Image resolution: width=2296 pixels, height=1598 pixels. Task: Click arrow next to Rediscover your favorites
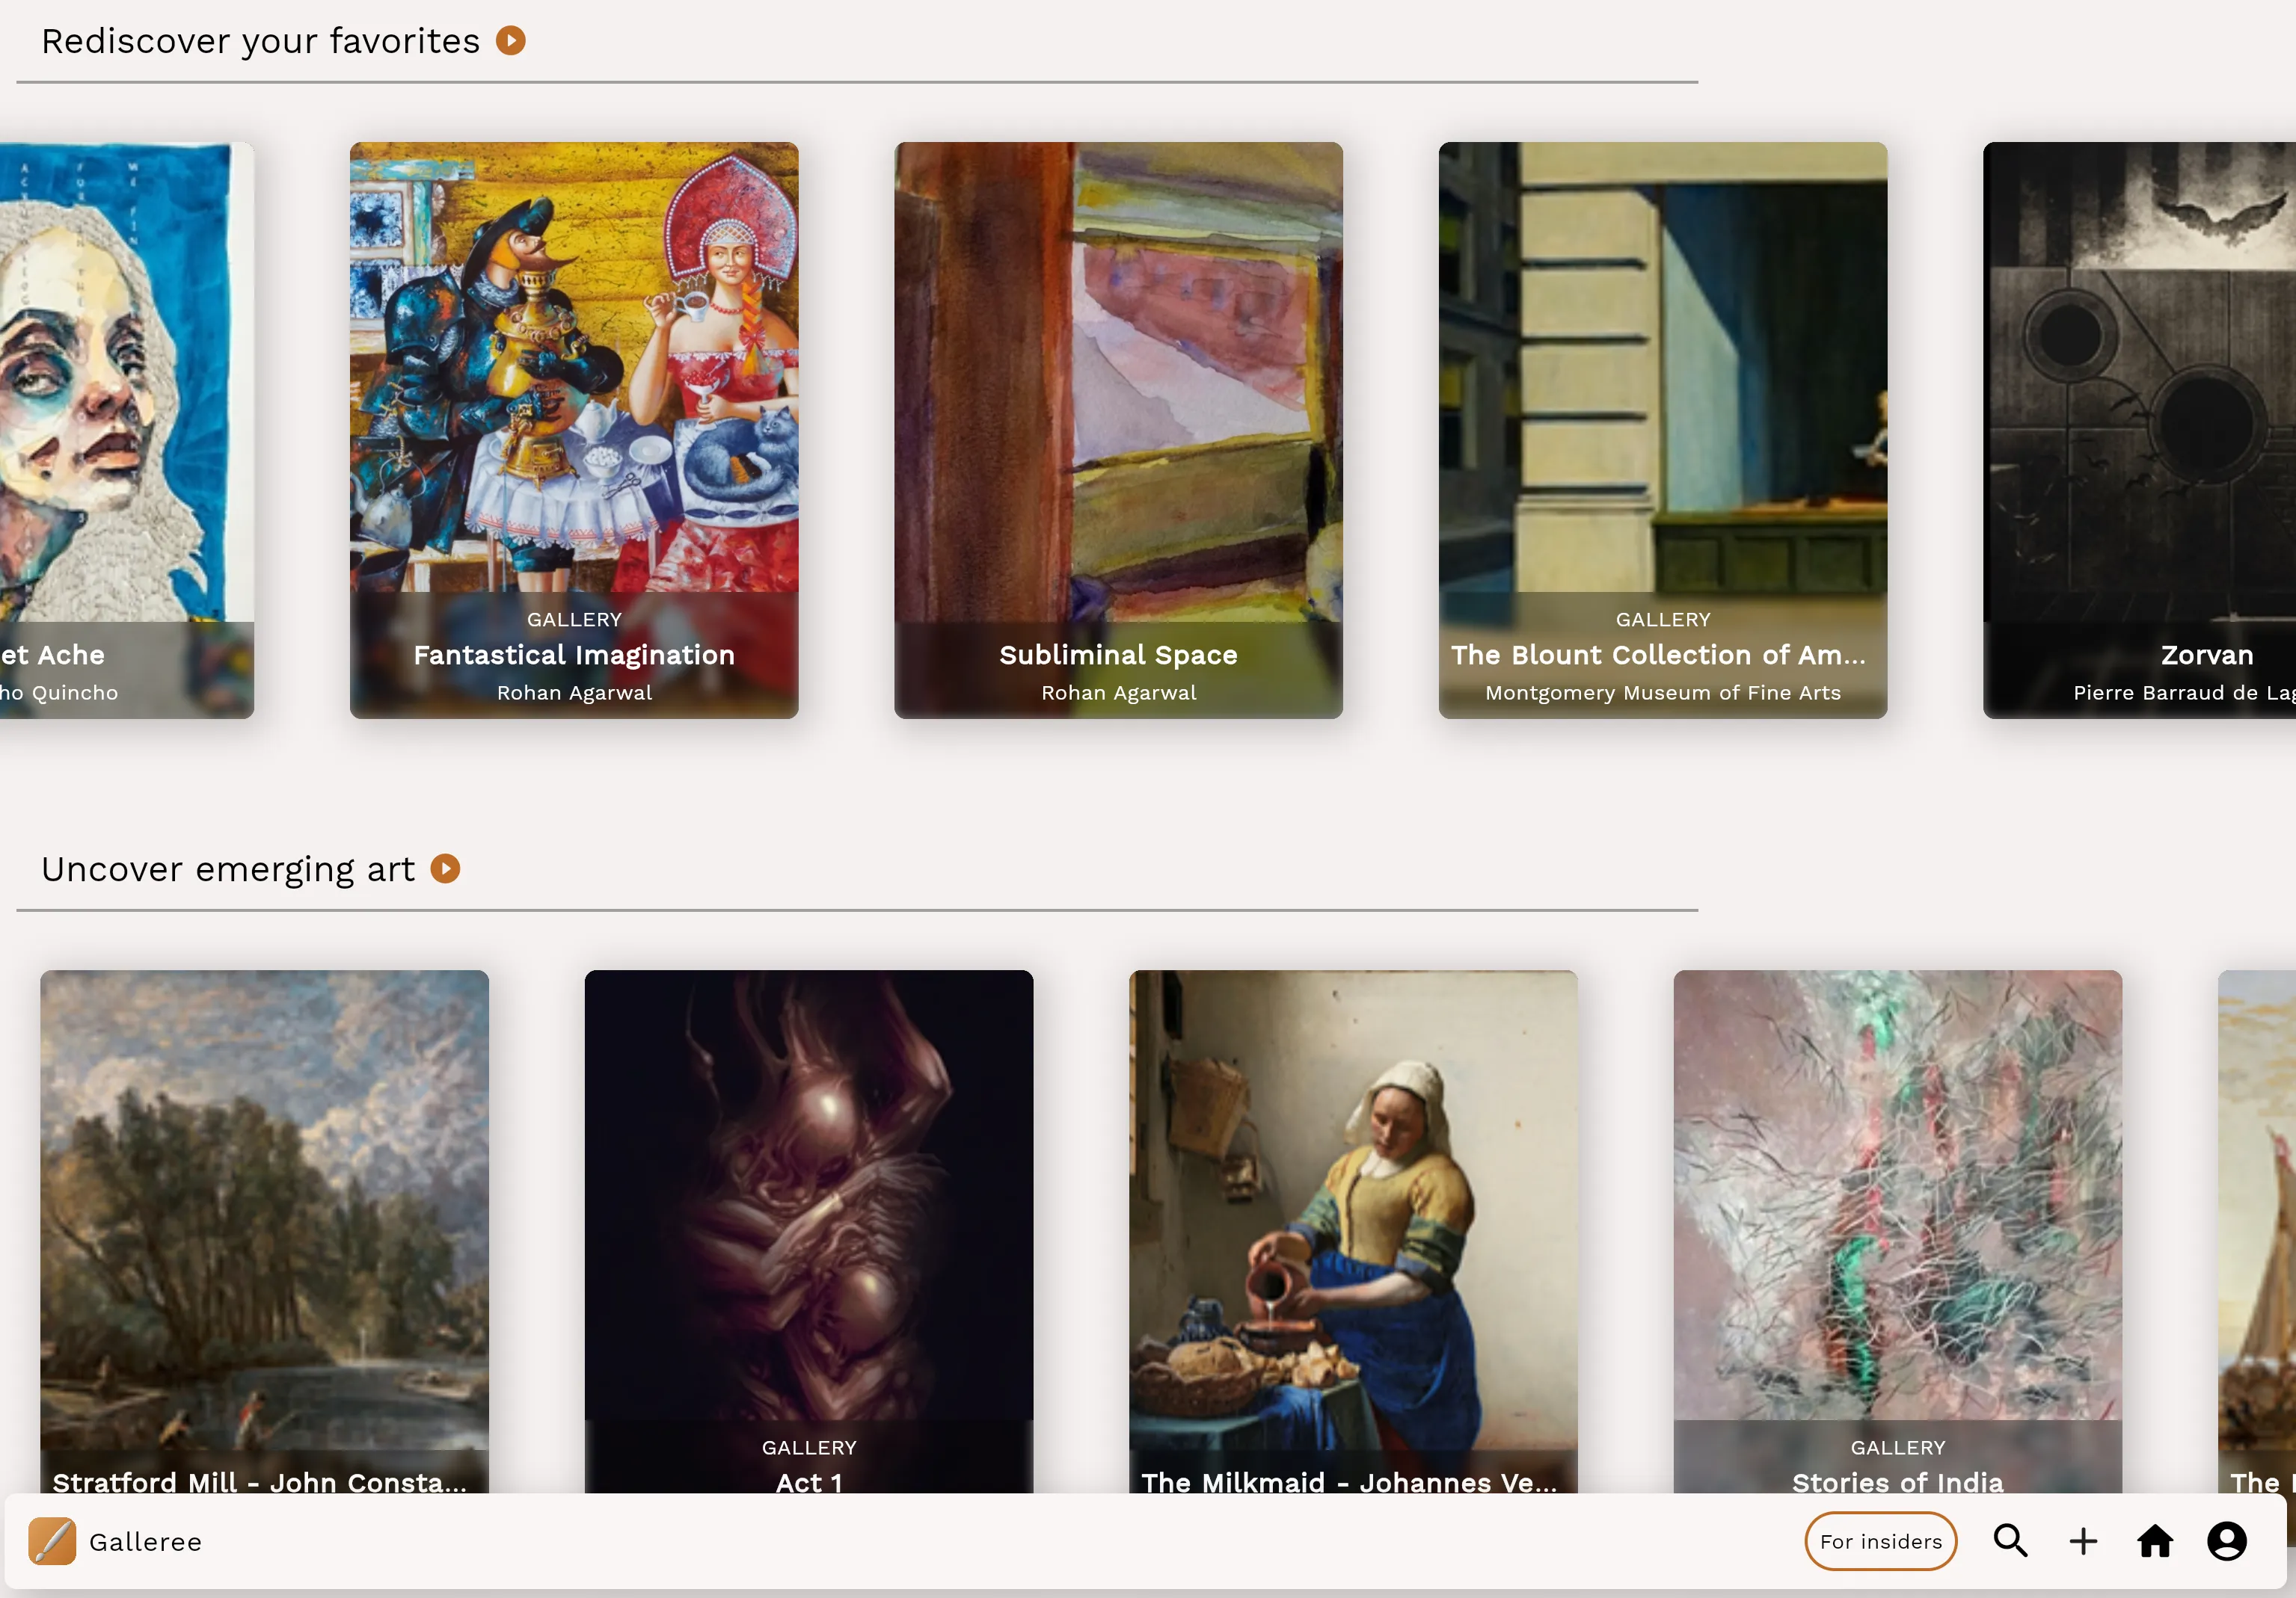[x=511, y=41]
